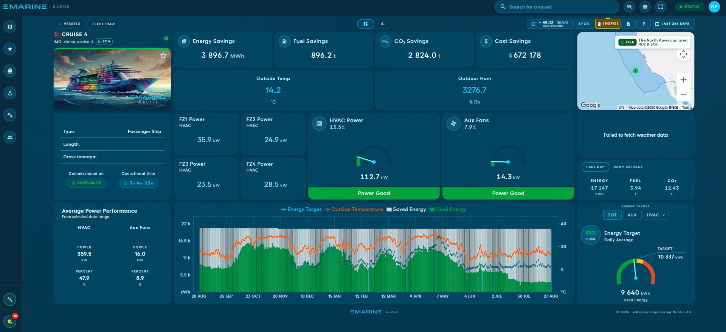726x332 pixels.
Task: Click the Energy Savings leaf icon
Action: tap(184, 42)
